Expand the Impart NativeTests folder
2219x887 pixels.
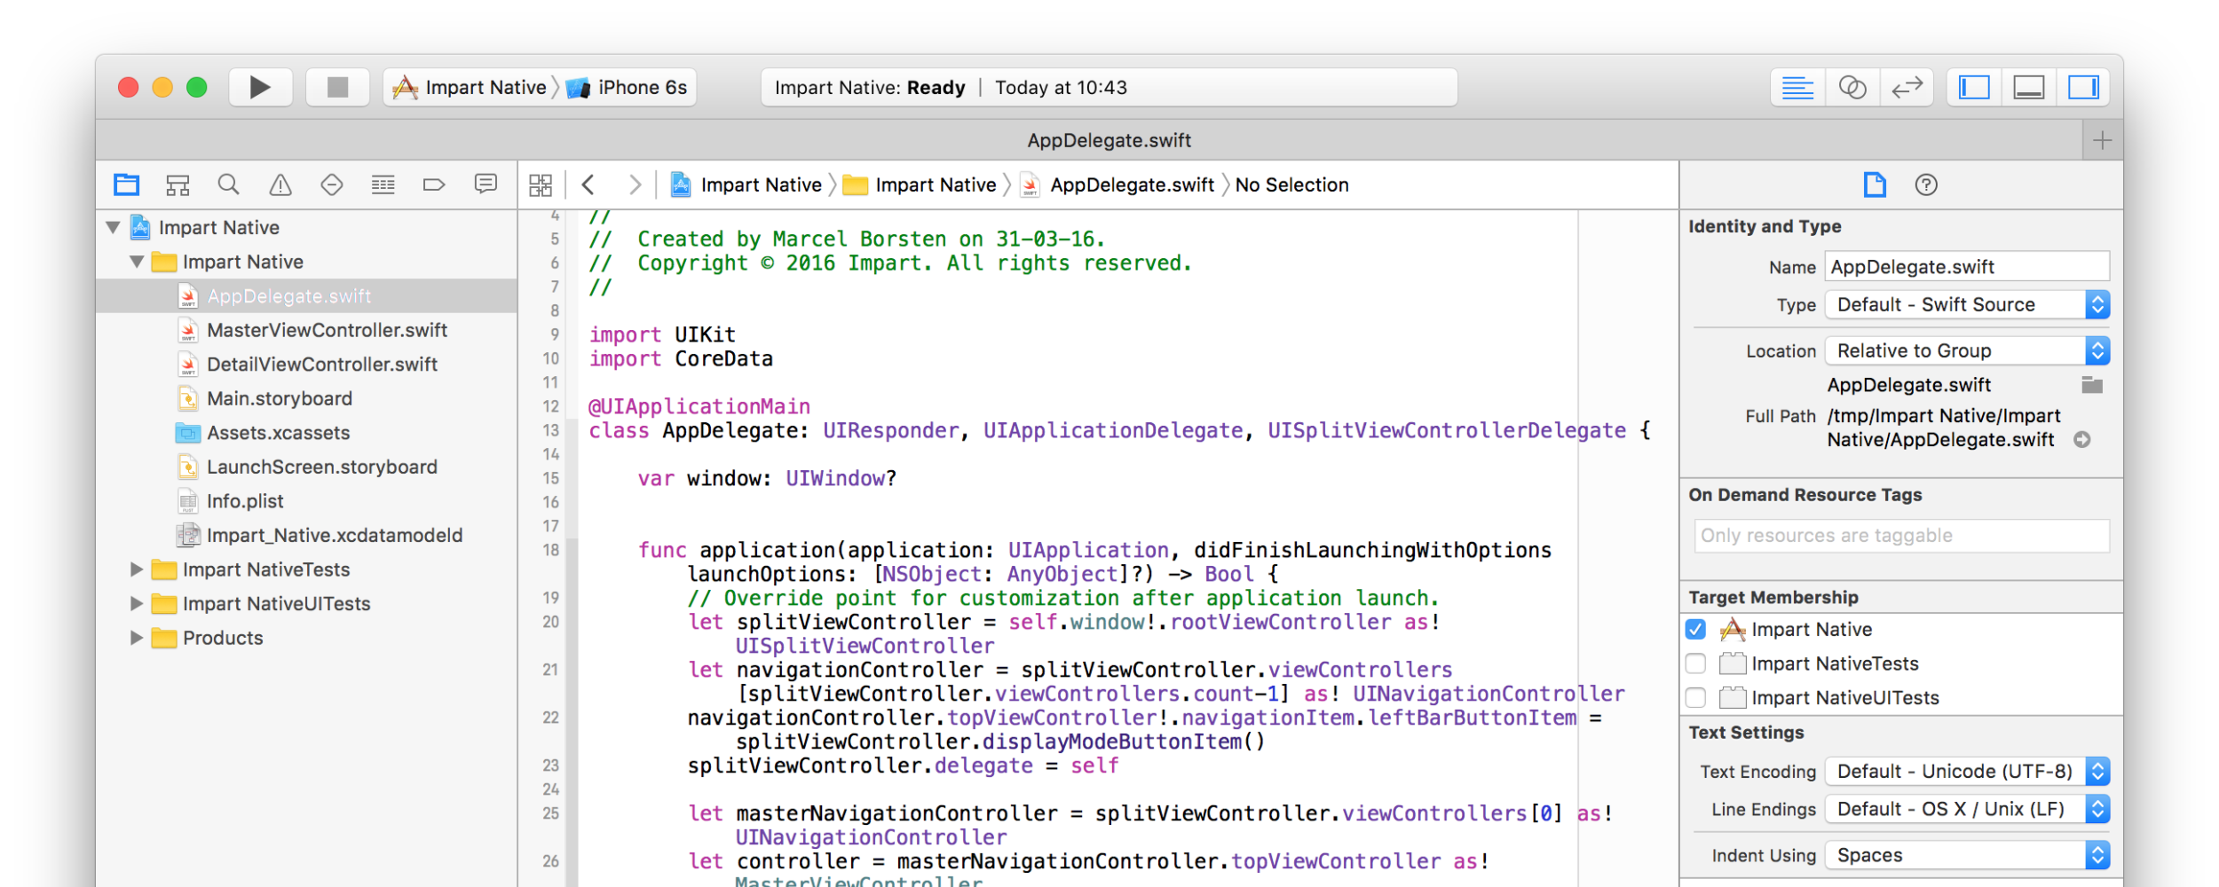click(137, 569)
